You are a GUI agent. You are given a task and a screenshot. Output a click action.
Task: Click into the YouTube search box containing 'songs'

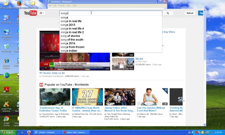pyautogui.click(x=111, y=13)
